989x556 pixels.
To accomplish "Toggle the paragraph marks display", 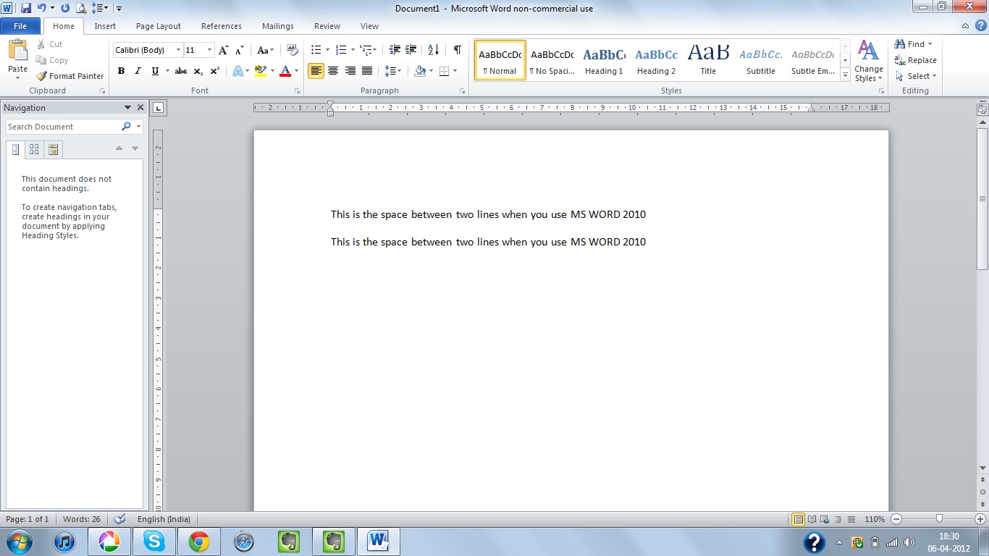I will pyautogui.click(x=456, y=51).
